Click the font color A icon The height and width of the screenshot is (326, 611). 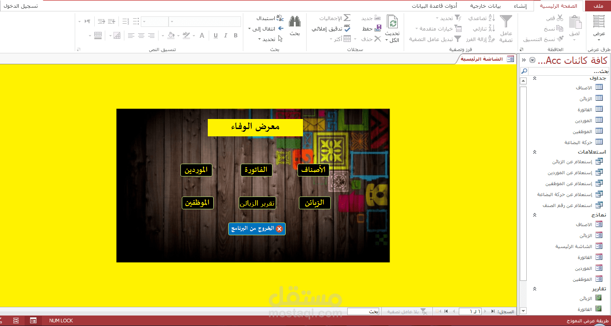[x=202, y=36]
